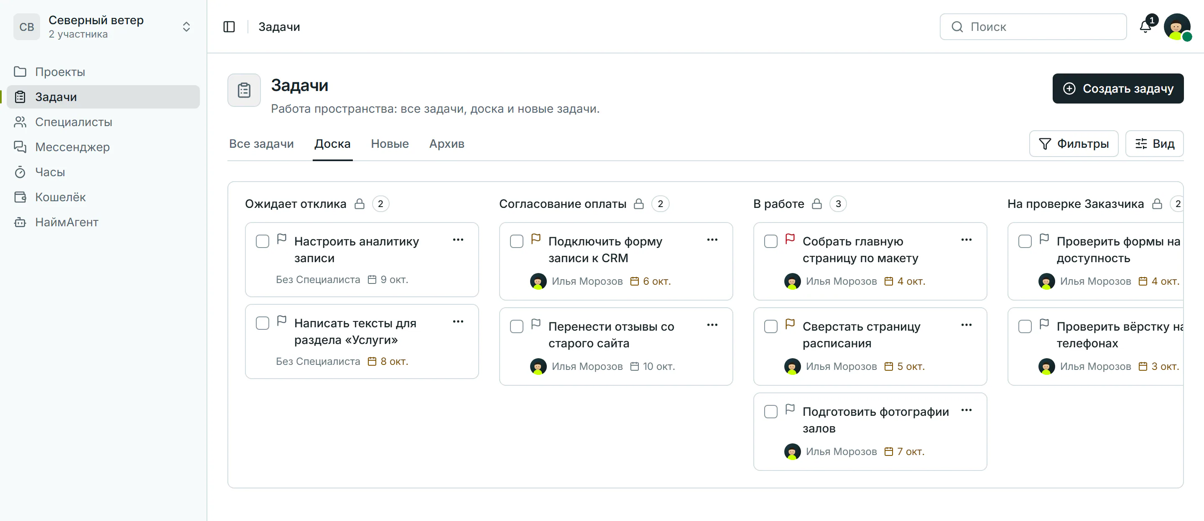Open the user profile avatar
1204x521 pixels.
1177,27
